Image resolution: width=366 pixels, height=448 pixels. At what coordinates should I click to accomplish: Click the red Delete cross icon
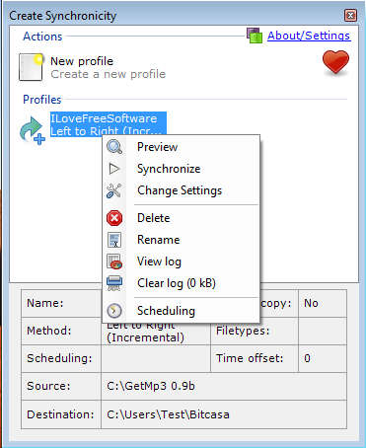[114, 218]
